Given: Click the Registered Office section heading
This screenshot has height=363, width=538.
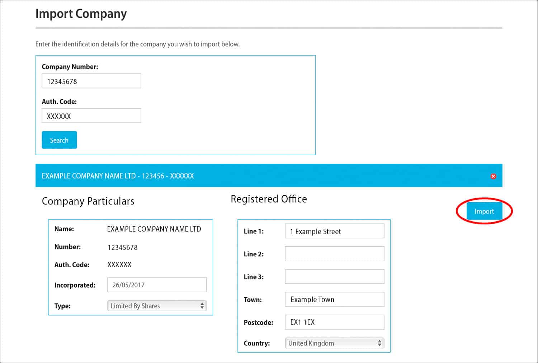Looking at the screenshot, I should click(x=269, y=199).
